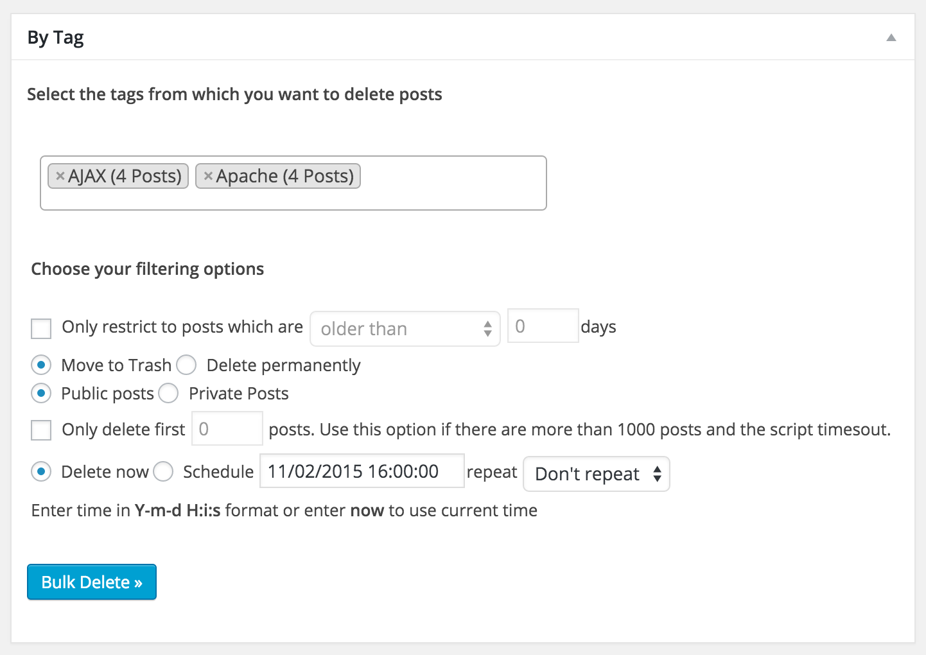Image resolution: width=926 pixels, height=655 pixels.
Task: Choose the 'Schedule' radio option
Action: click(163, 472)
